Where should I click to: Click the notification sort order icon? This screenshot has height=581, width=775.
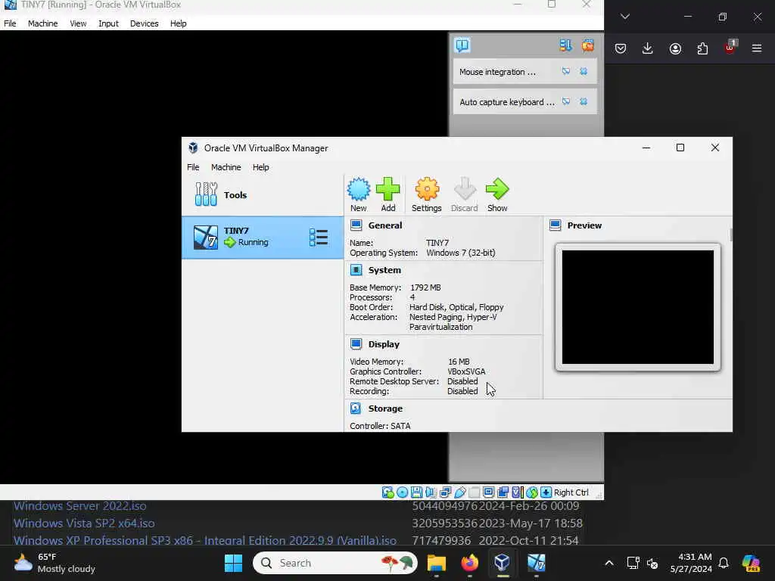coord(565,45)
